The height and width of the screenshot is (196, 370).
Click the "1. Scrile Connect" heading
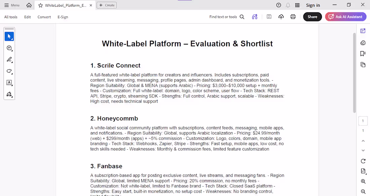click(x=115, y=66)
